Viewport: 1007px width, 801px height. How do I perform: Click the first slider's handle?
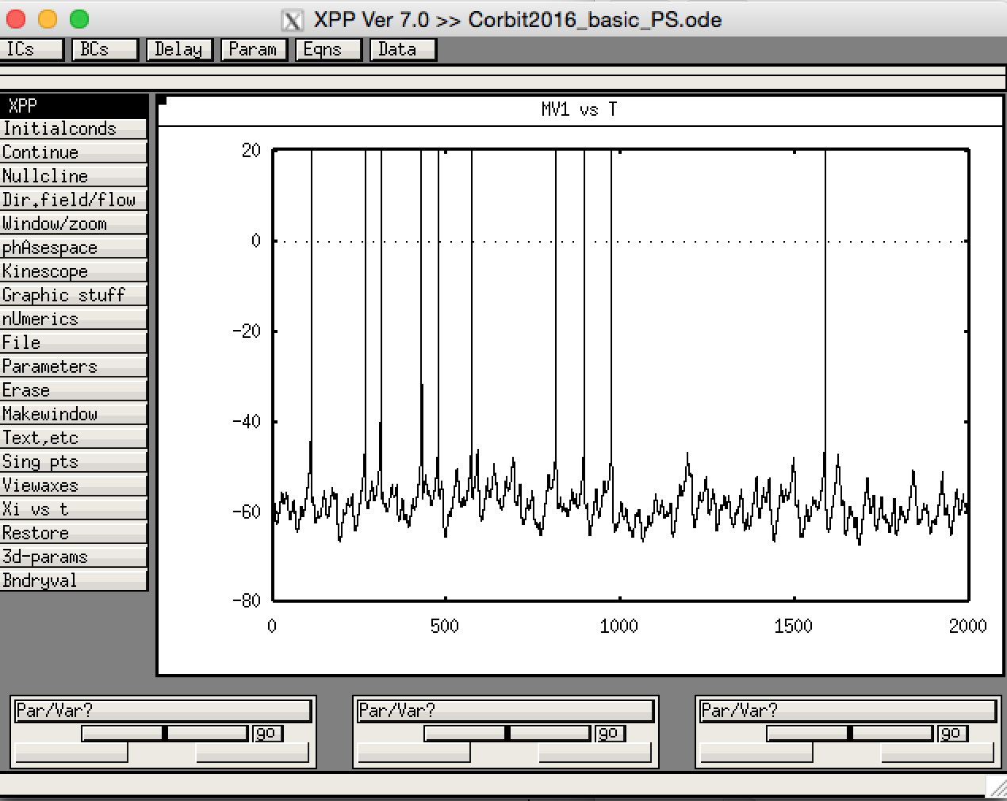coord(165,734)
